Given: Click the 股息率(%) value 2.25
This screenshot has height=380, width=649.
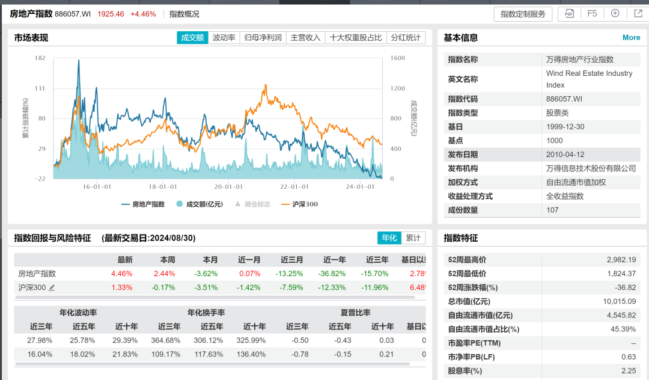Looking at the screenshot, I should coord(629,371).
